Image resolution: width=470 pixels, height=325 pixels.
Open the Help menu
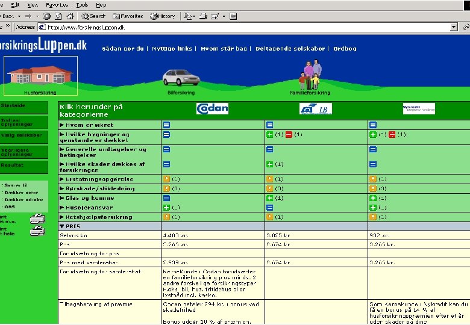pos(101,5)
